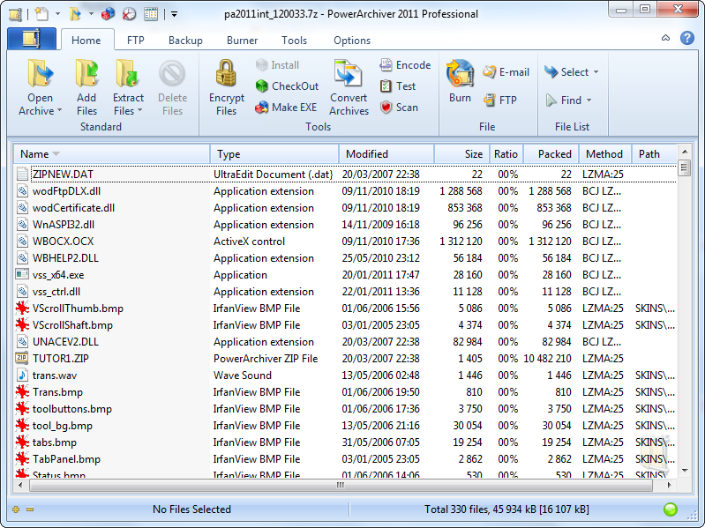Sort by the Size column header

[x=461, y=154]
